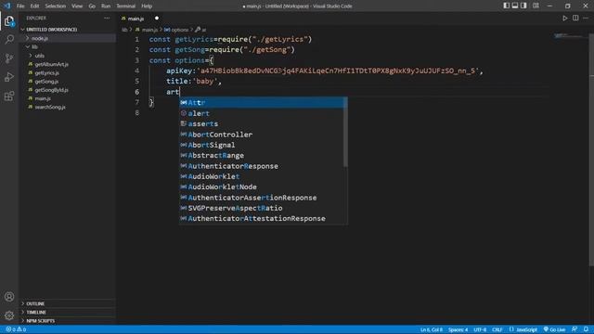Collapse the lib folder
Image resolution: width=594 pixels, height=334 pixels.
click(x=68, y=47)
